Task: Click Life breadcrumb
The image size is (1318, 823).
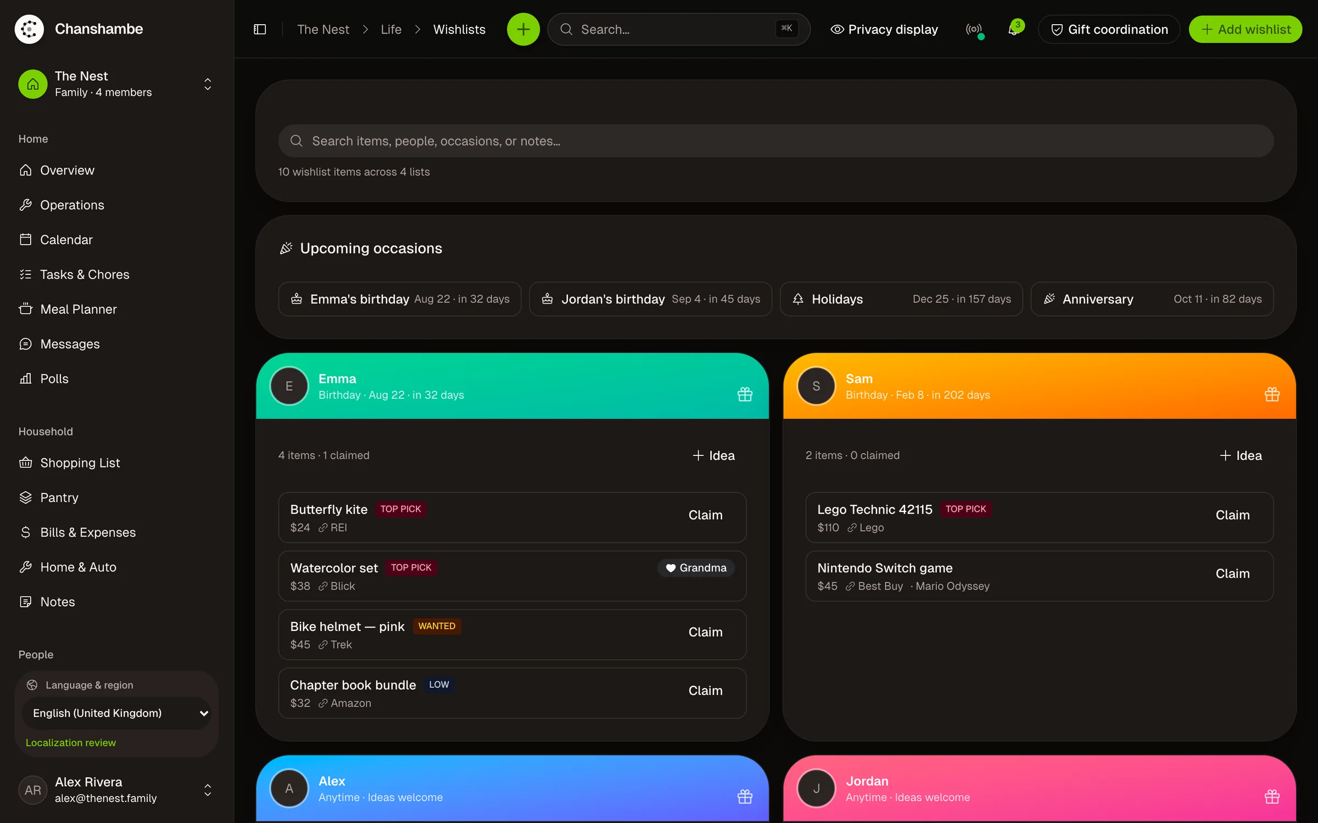Action: point(391,29)
